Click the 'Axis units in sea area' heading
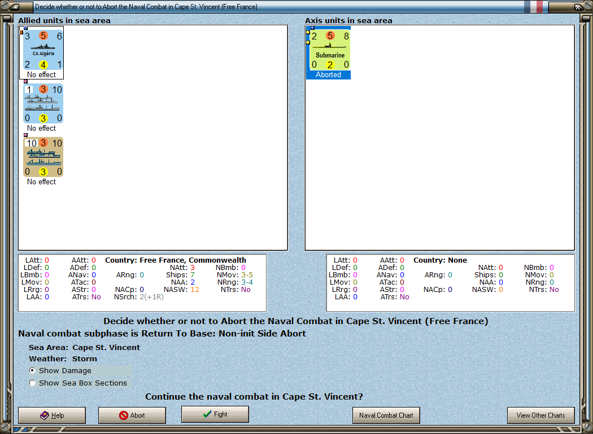The image size is (593, 434). coord(348,20)
